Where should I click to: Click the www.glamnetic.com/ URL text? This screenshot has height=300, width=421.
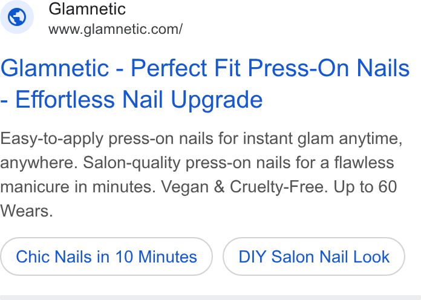[x=116, y=29]
